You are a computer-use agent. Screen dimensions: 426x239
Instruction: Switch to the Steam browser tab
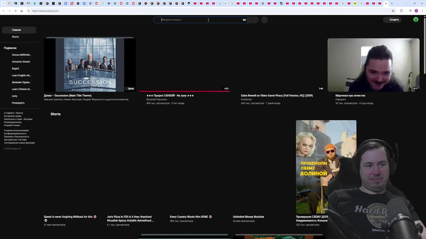(281, 3)
